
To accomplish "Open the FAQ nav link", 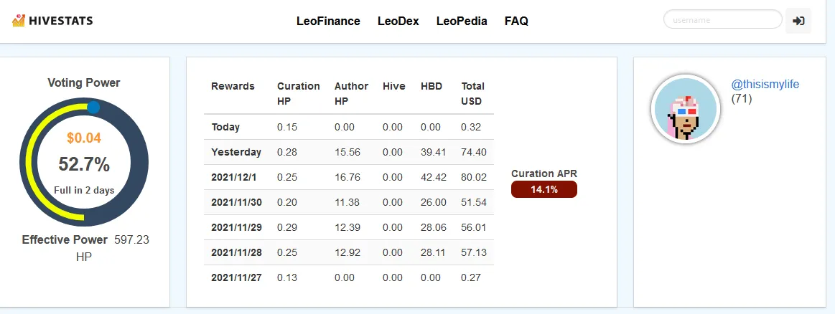I will click(x=516, y=22).
